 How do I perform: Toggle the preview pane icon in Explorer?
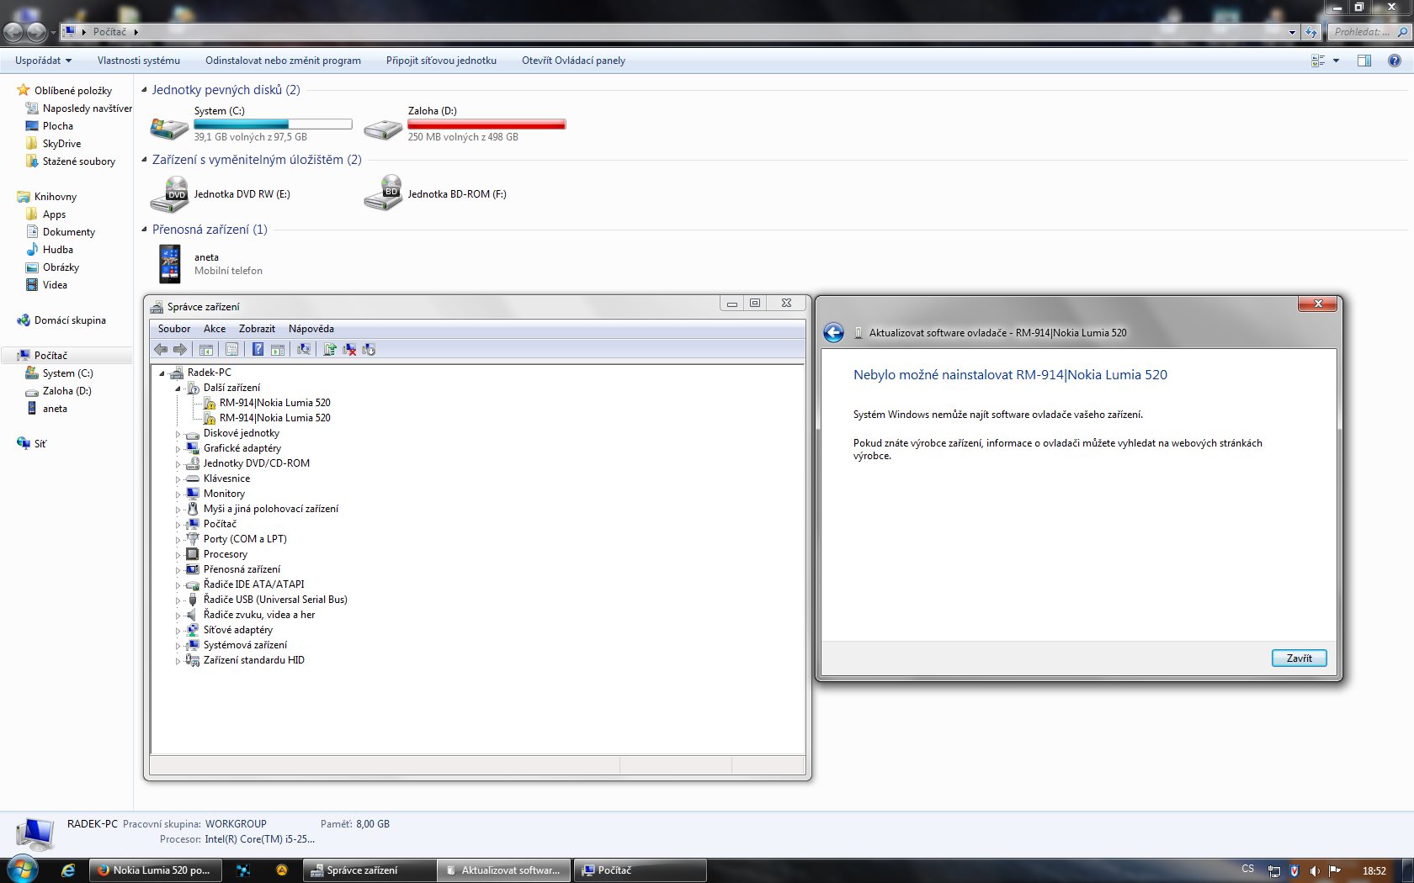[x=1364, y=61]
